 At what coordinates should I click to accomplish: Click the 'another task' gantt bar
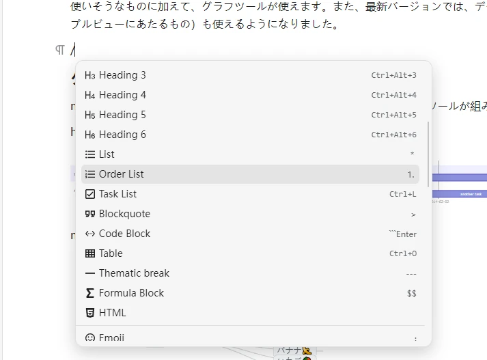coord(460,194)
